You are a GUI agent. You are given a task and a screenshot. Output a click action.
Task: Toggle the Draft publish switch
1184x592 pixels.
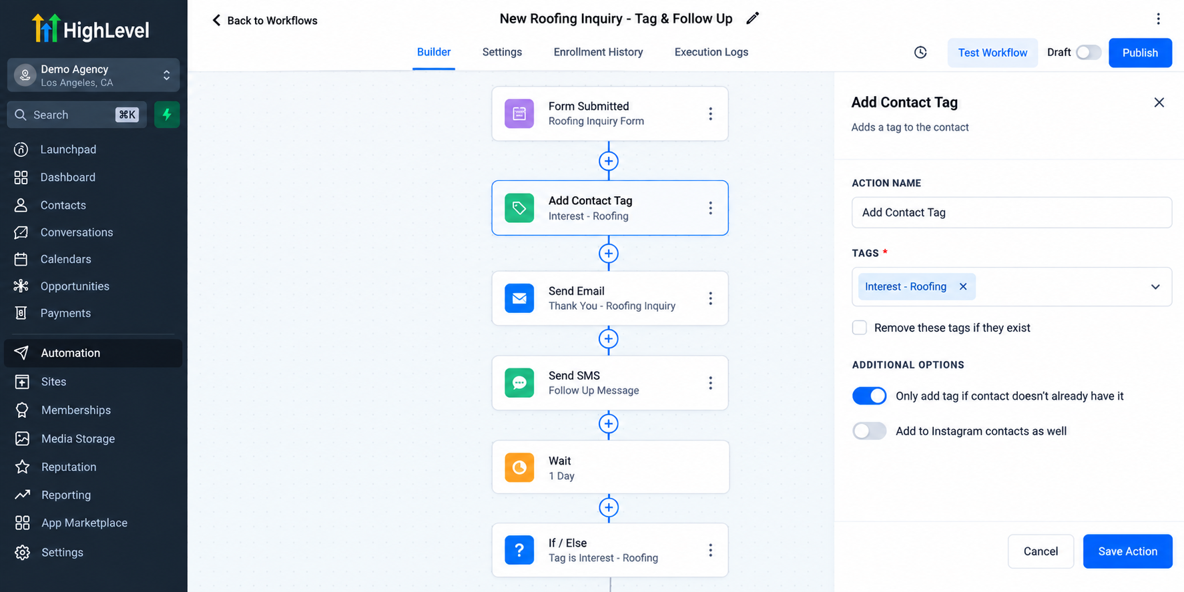click(1089, 53)
